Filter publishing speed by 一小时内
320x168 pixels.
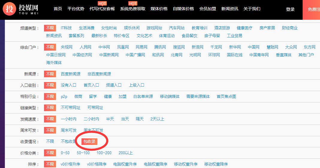point(69,119)
